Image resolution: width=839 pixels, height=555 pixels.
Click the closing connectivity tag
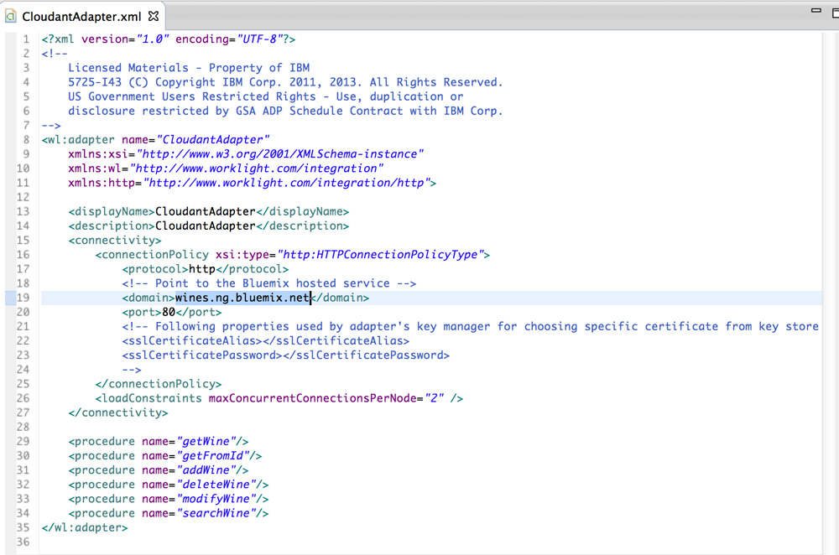[x=118, y=413]
